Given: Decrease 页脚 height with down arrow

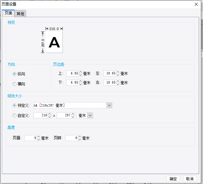Looking at the screenshot, I should (80, 140).
